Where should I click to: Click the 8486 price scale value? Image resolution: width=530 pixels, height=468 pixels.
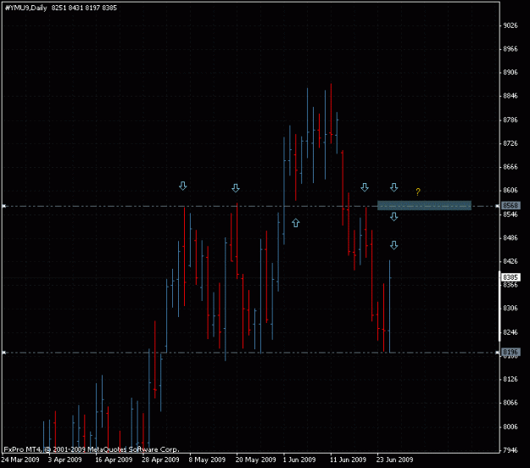(x=510, y=238)
